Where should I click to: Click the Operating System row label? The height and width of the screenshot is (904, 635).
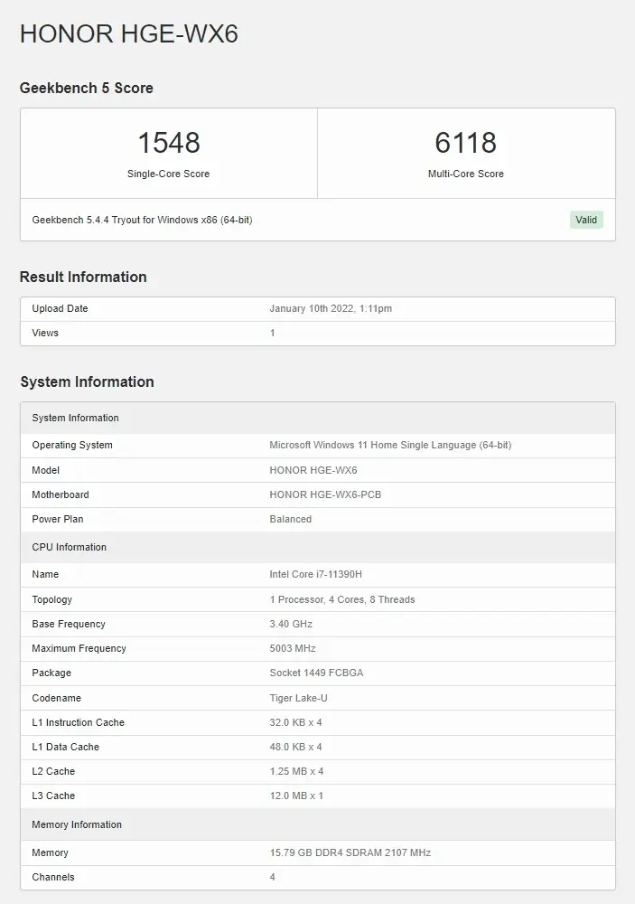pyautogui.click(x=72, y=445)
